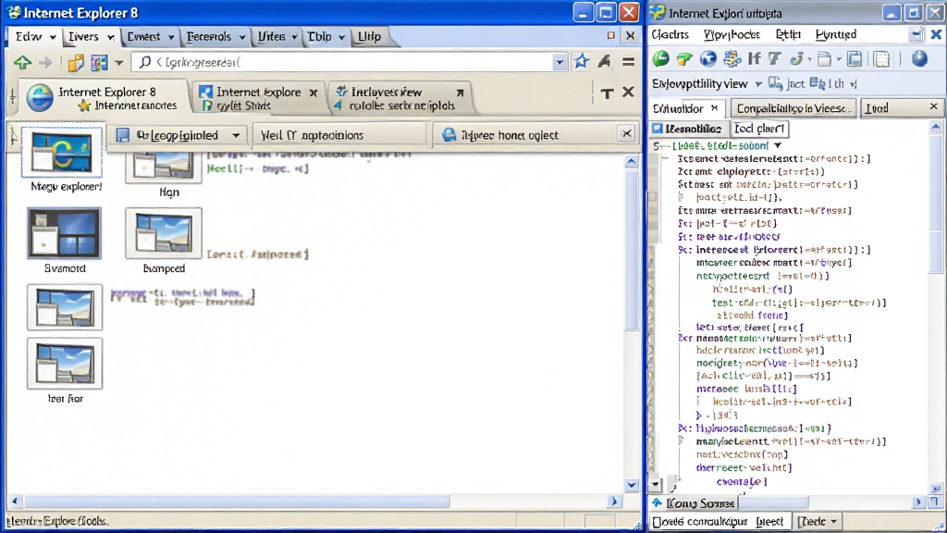The height and width of the screenshot is (533, 947).
Task: Close the 'Internet explore' second tab
Action: (x=314, y=93)
